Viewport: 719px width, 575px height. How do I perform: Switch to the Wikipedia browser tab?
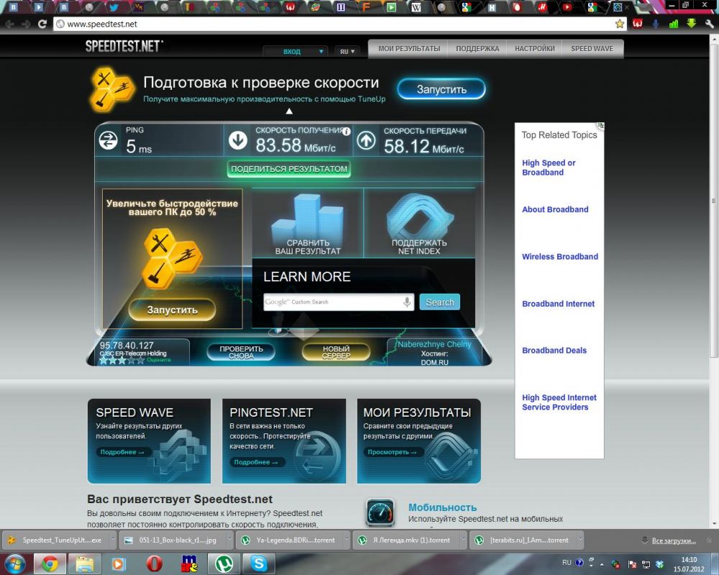coord(416,7)
